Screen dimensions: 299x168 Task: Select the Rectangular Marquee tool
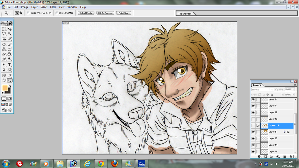(4, 29)
